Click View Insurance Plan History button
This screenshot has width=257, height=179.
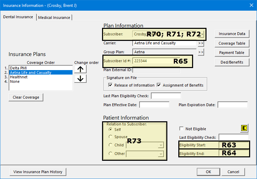(38, 172)
